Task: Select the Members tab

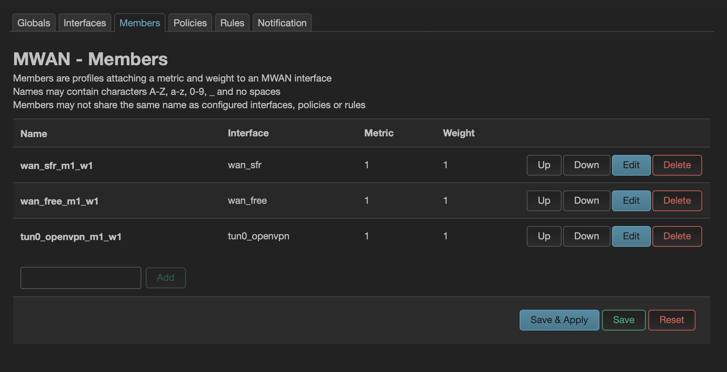Action: point(140,23)
